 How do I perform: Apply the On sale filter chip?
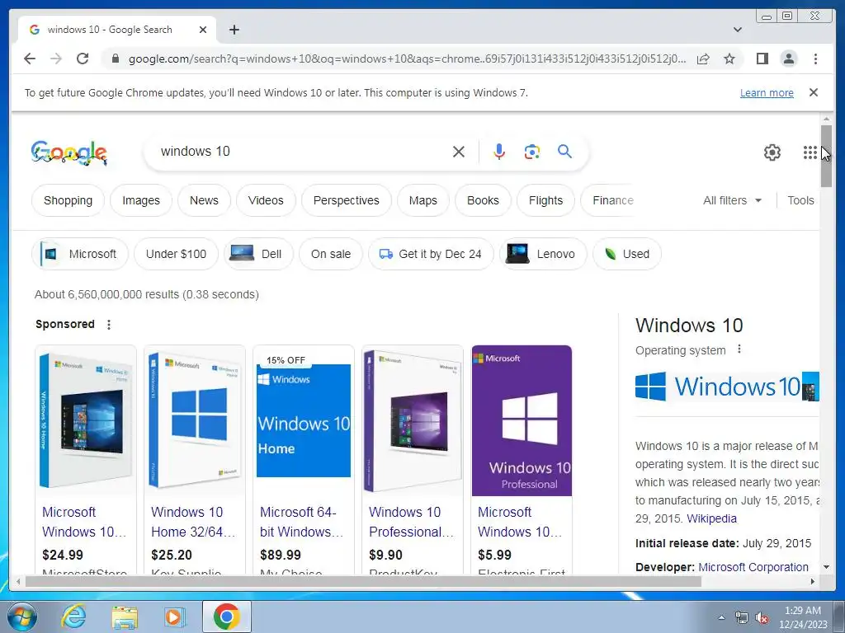click(330, 254)
